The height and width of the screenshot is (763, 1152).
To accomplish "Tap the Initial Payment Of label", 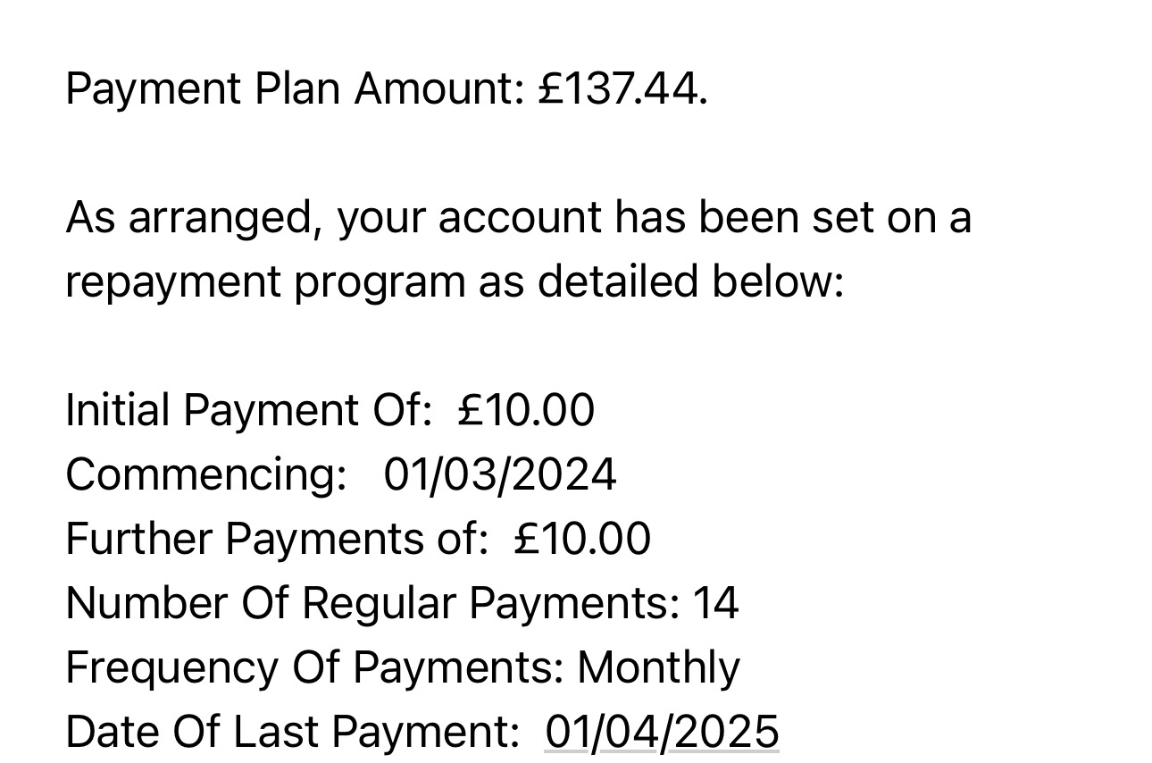I will [249, 411].
